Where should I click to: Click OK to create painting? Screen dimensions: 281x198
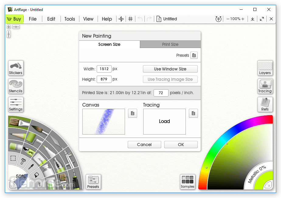tap(181, 145)
